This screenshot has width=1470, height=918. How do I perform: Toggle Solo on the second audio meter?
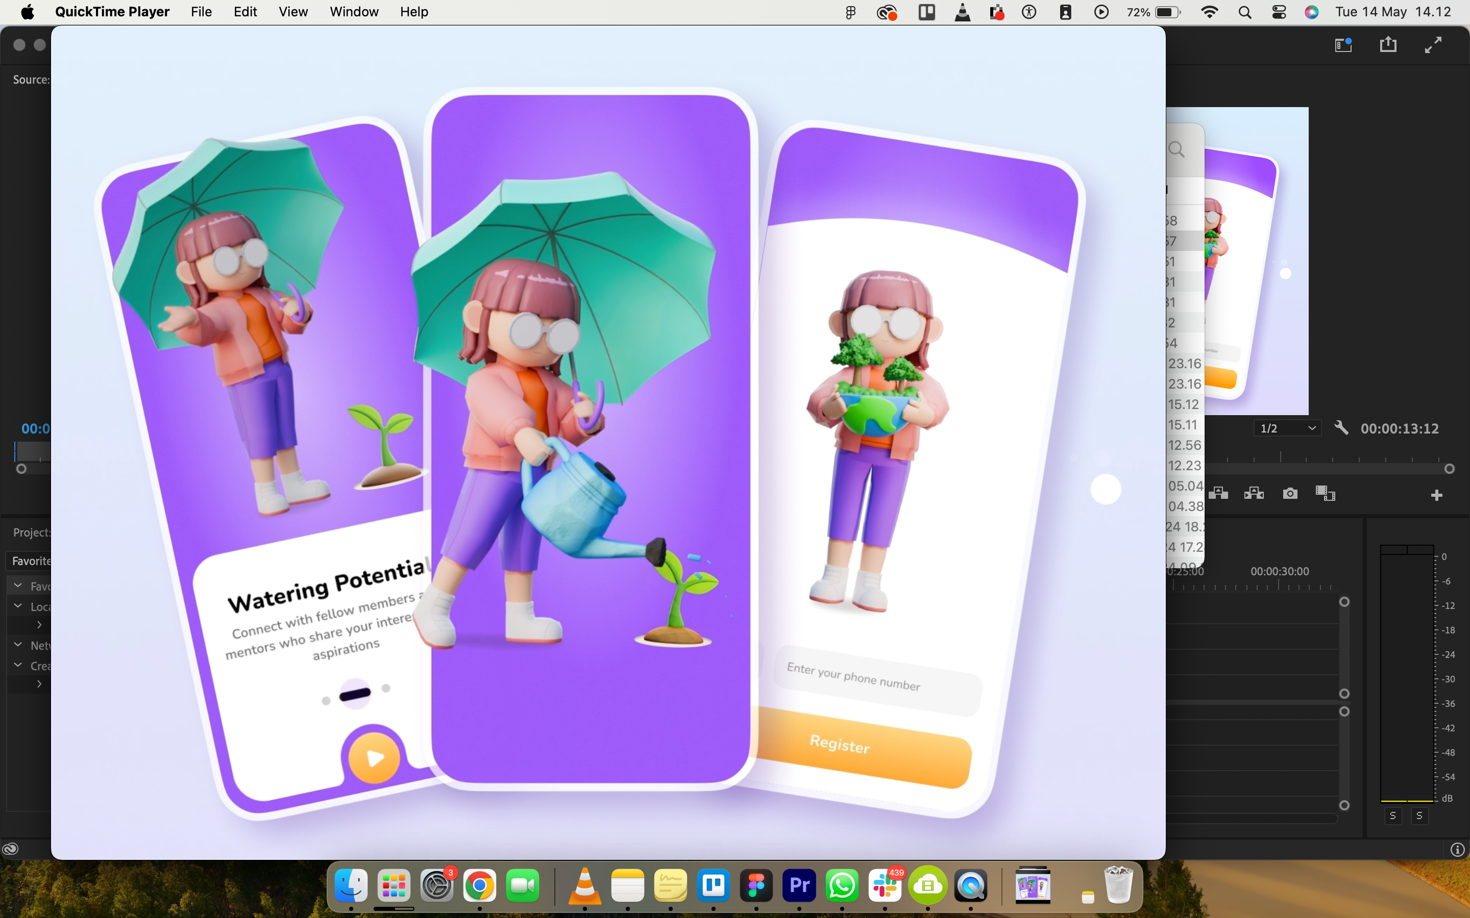[1419, 816]
